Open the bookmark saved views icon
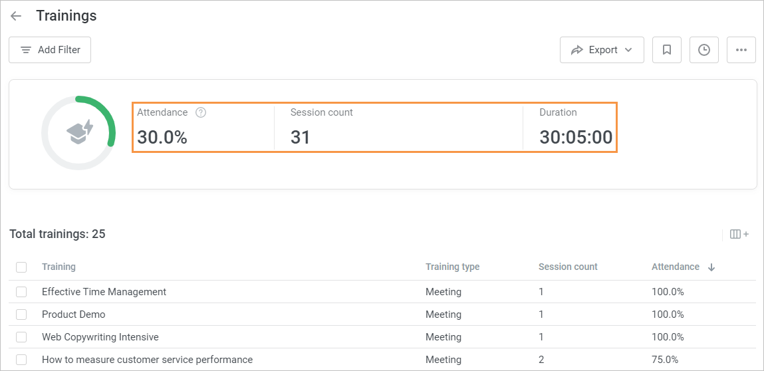764x371 pixels. (666, 50)
